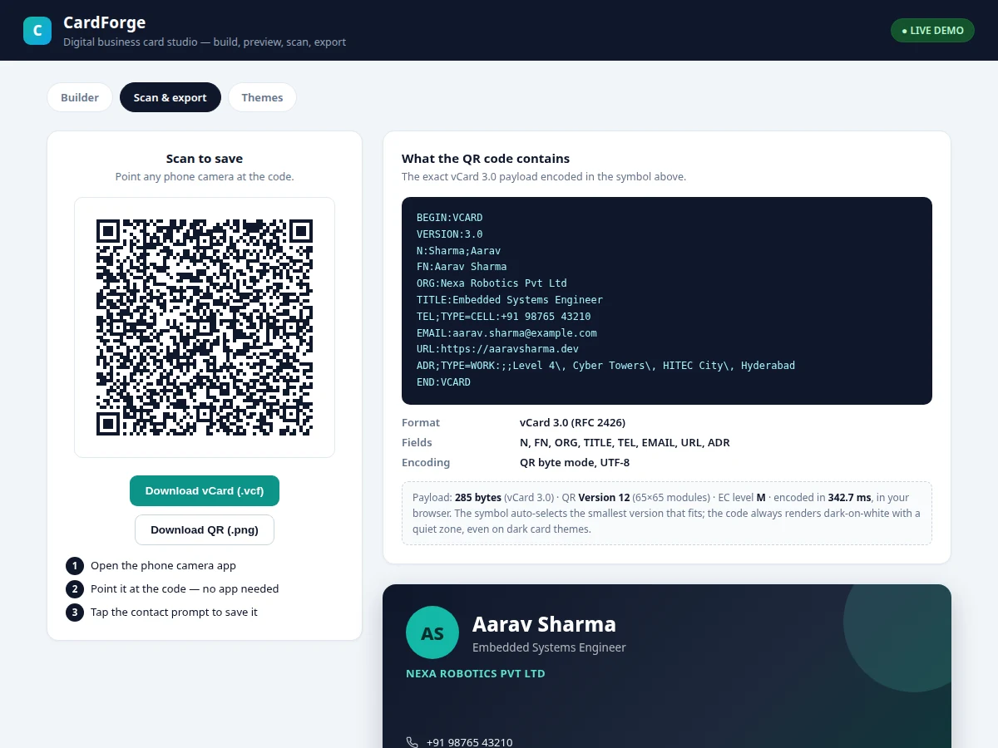Click the 'Scan to save' heading

205,159
